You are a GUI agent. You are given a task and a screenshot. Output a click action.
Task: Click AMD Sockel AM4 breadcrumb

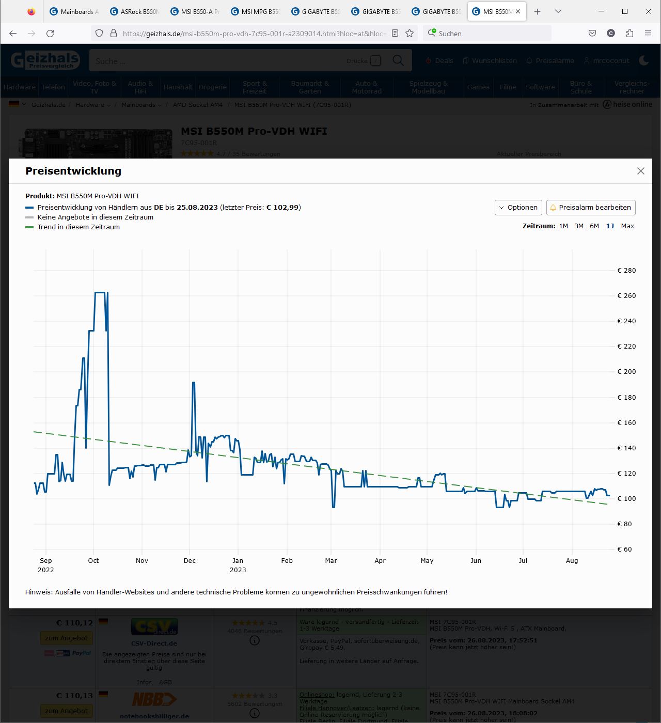[x=198, y=105]
